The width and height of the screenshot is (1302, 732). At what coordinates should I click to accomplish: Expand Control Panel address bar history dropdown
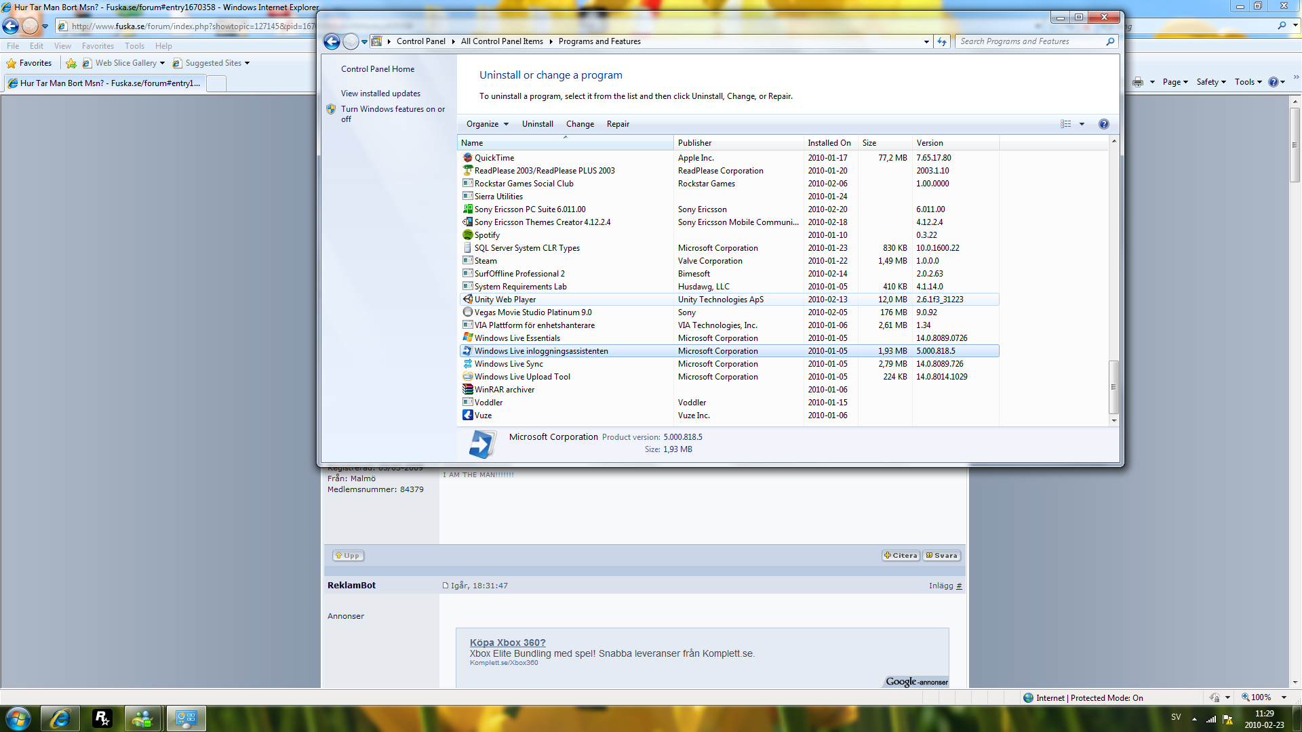click(926, 41)
